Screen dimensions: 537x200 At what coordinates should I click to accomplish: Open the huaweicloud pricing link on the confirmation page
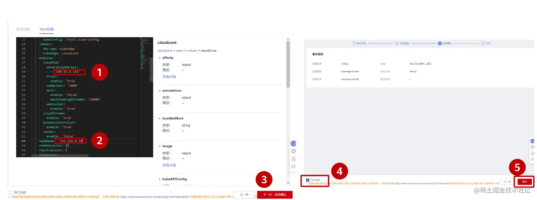(x=422, y=184)
